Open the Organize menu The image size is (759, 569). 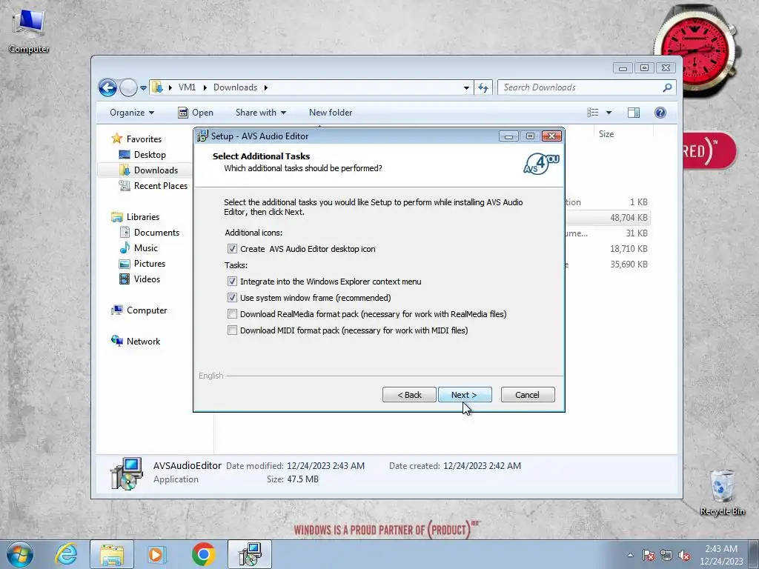pyautogui.click(x=132, y=113)
